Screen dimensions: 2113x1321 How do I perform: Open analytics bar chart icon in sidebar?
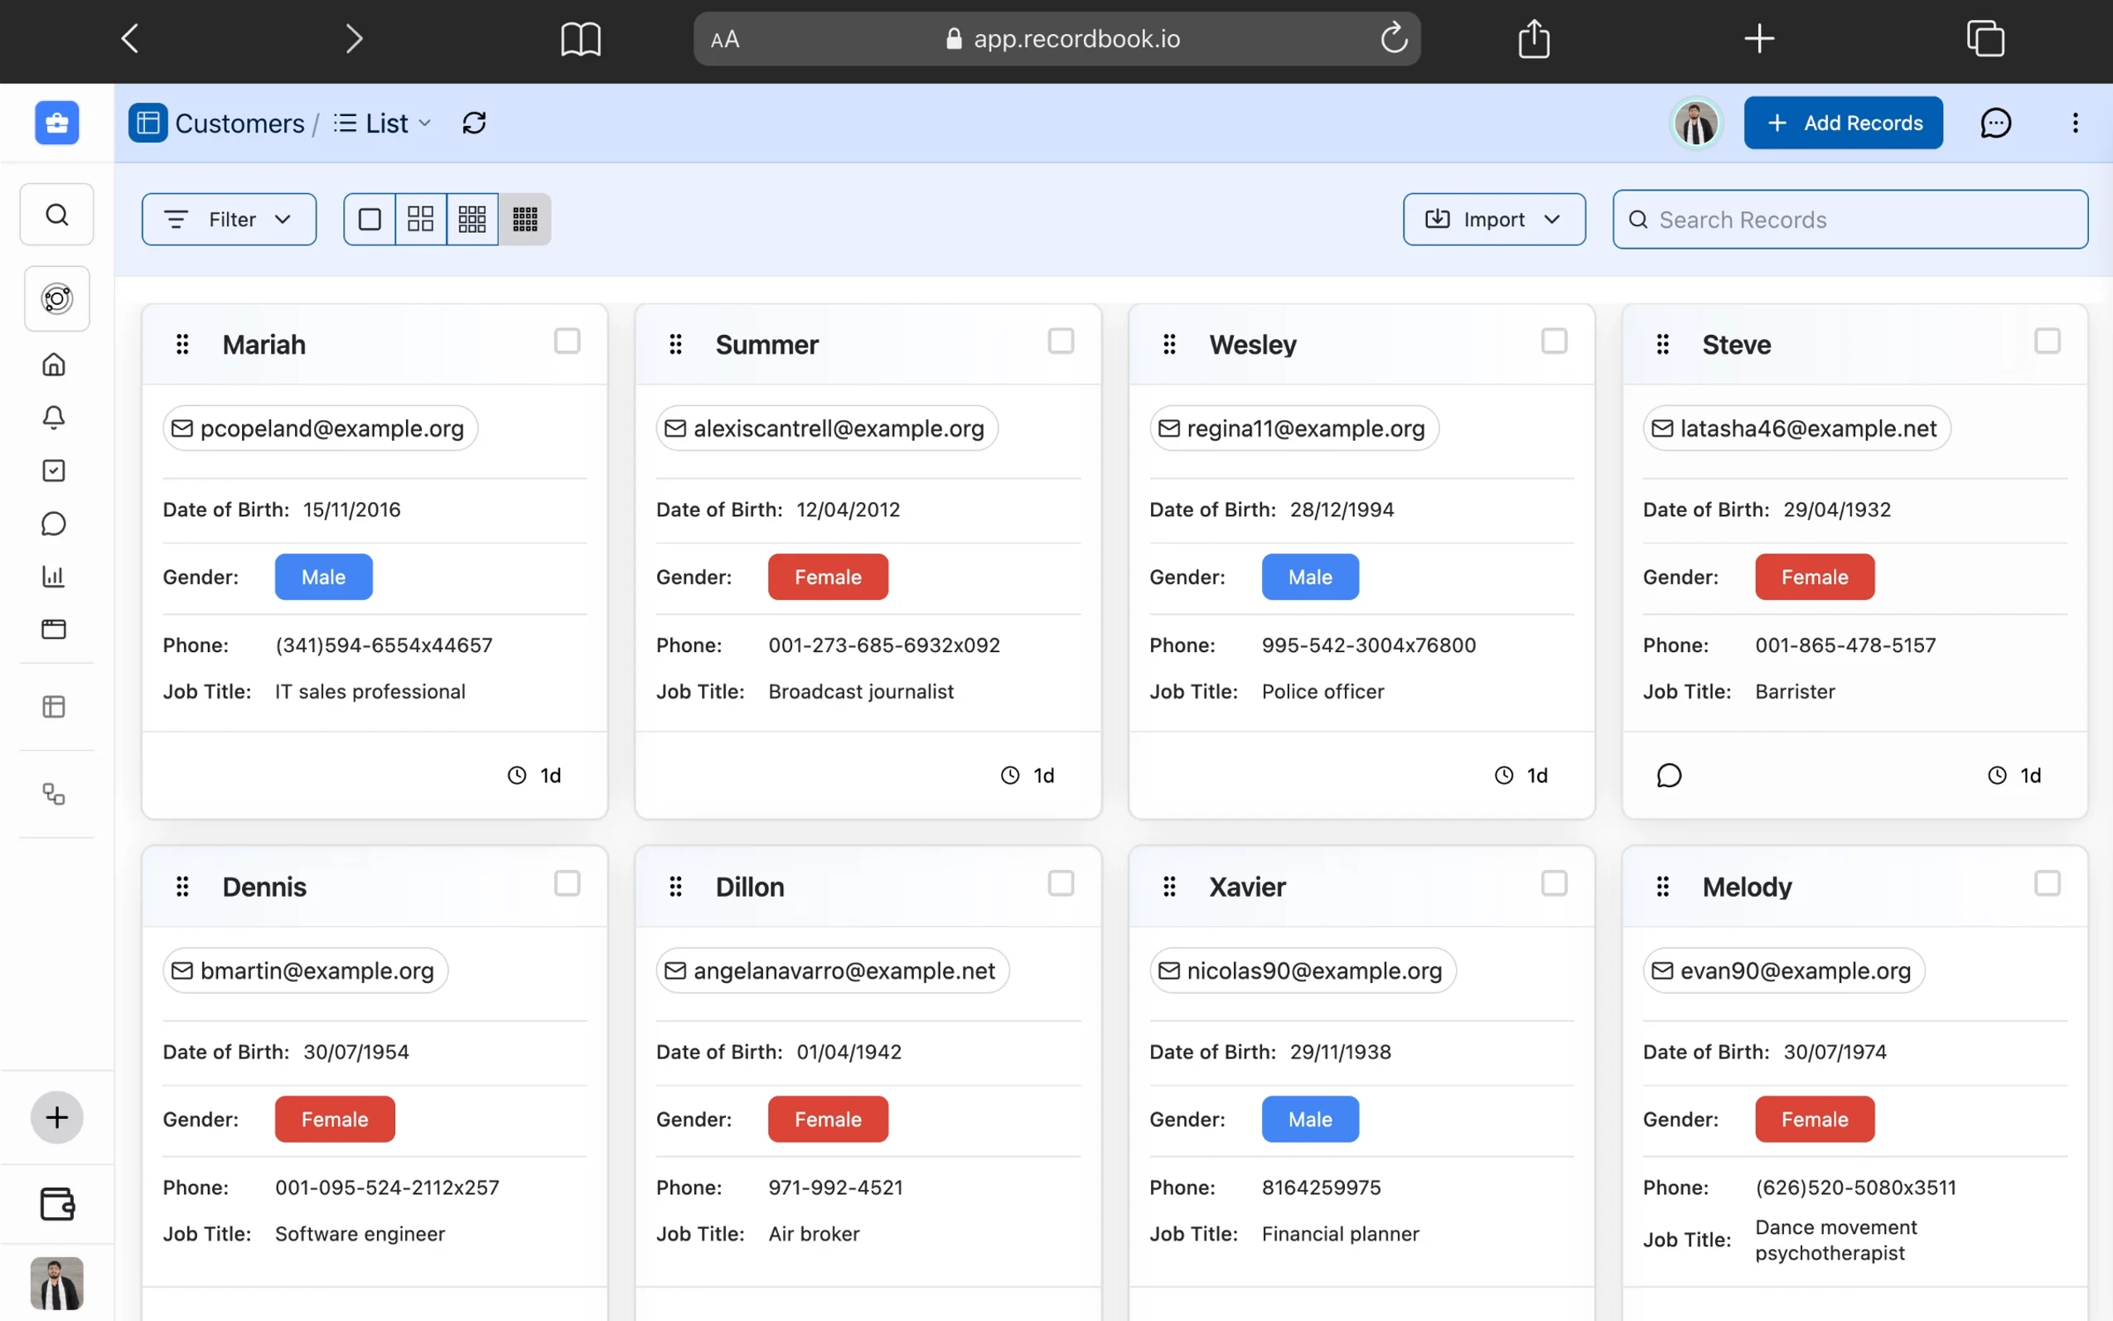click(54, 576)
